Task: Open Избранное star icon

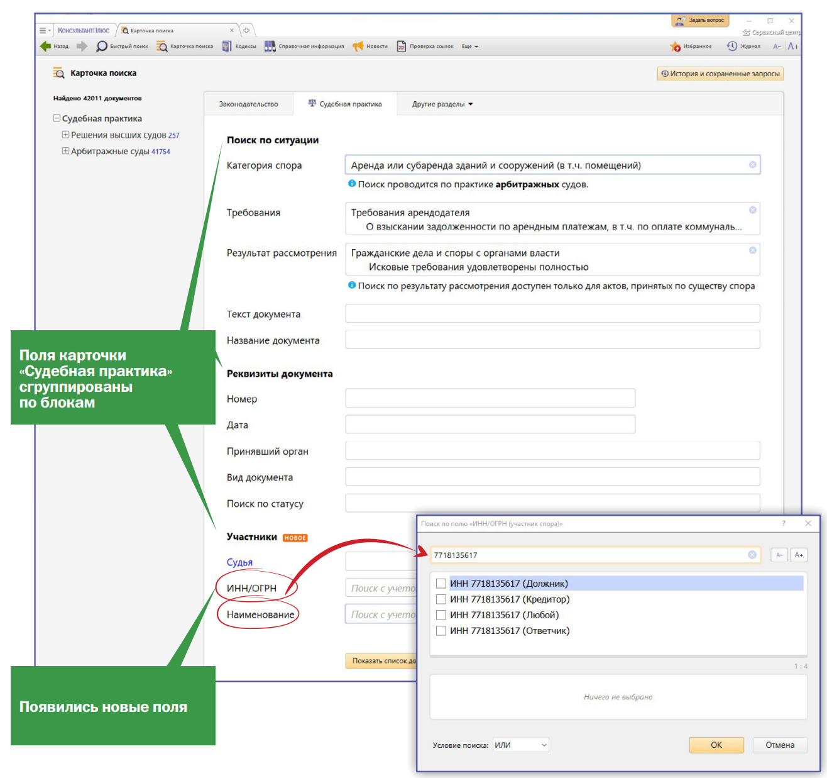Action: [x=691, y=46]
